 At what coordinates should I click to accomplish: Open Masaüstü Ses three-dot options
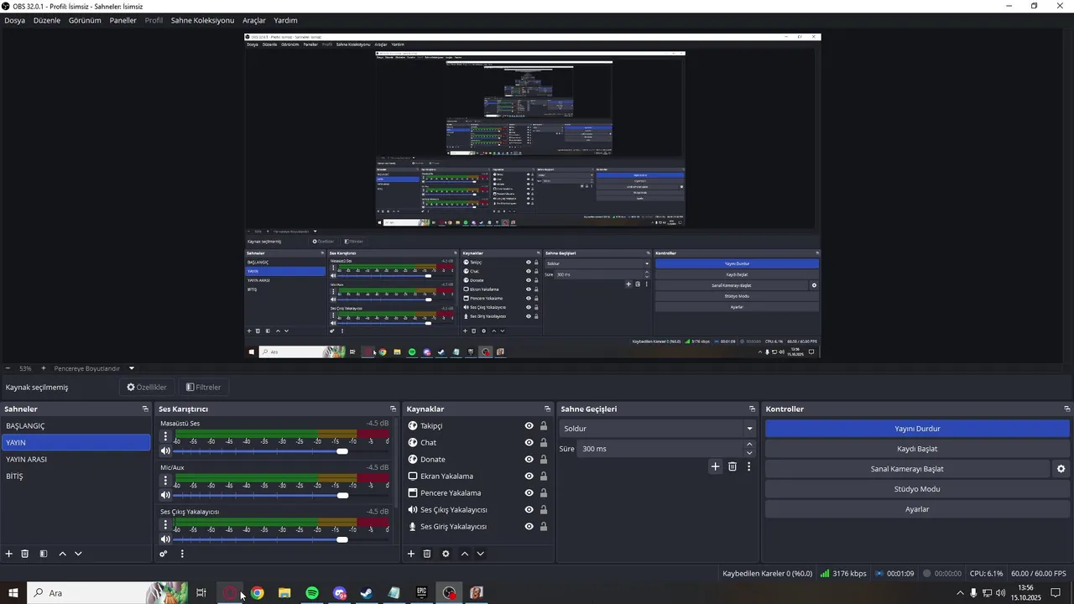(165, 436)
